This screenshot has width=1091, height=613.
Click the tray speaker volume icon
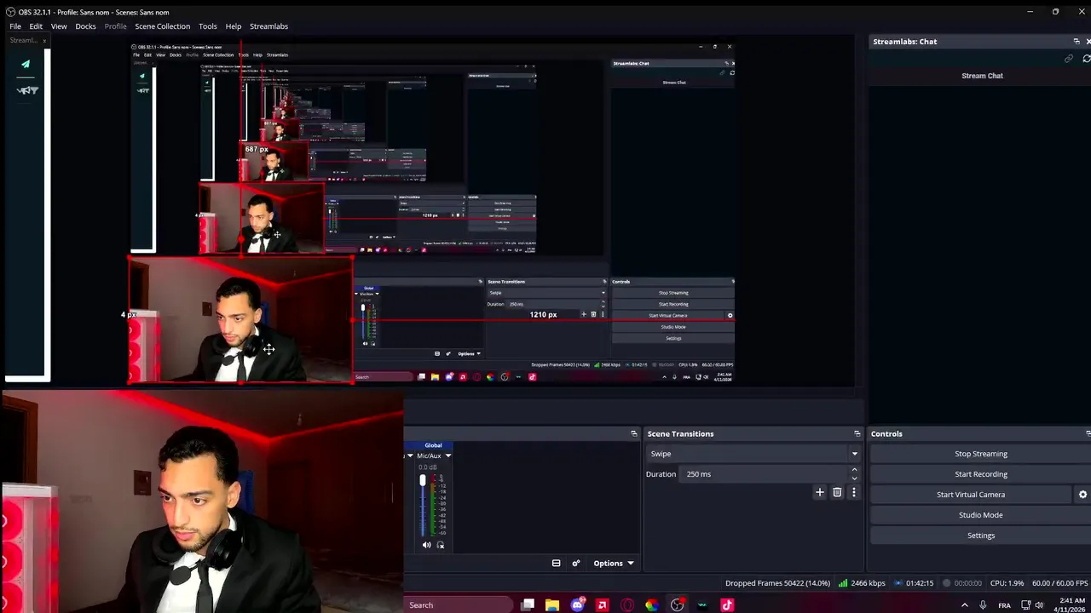click(1039, 605)
